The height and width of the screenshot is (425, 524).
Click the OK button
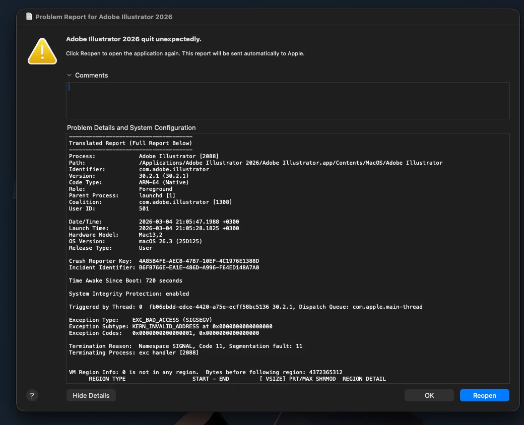coord(429,395)
